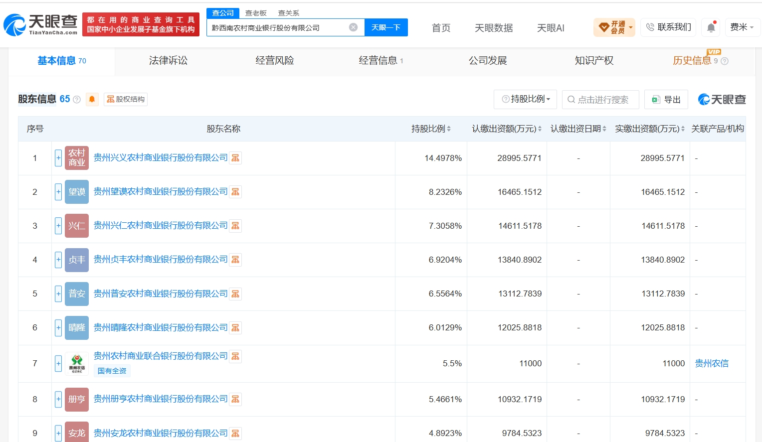Expand shareholder row 贵州安龙农村商业银行
Viewport: 762px width, 442px height.
(58, 433)
